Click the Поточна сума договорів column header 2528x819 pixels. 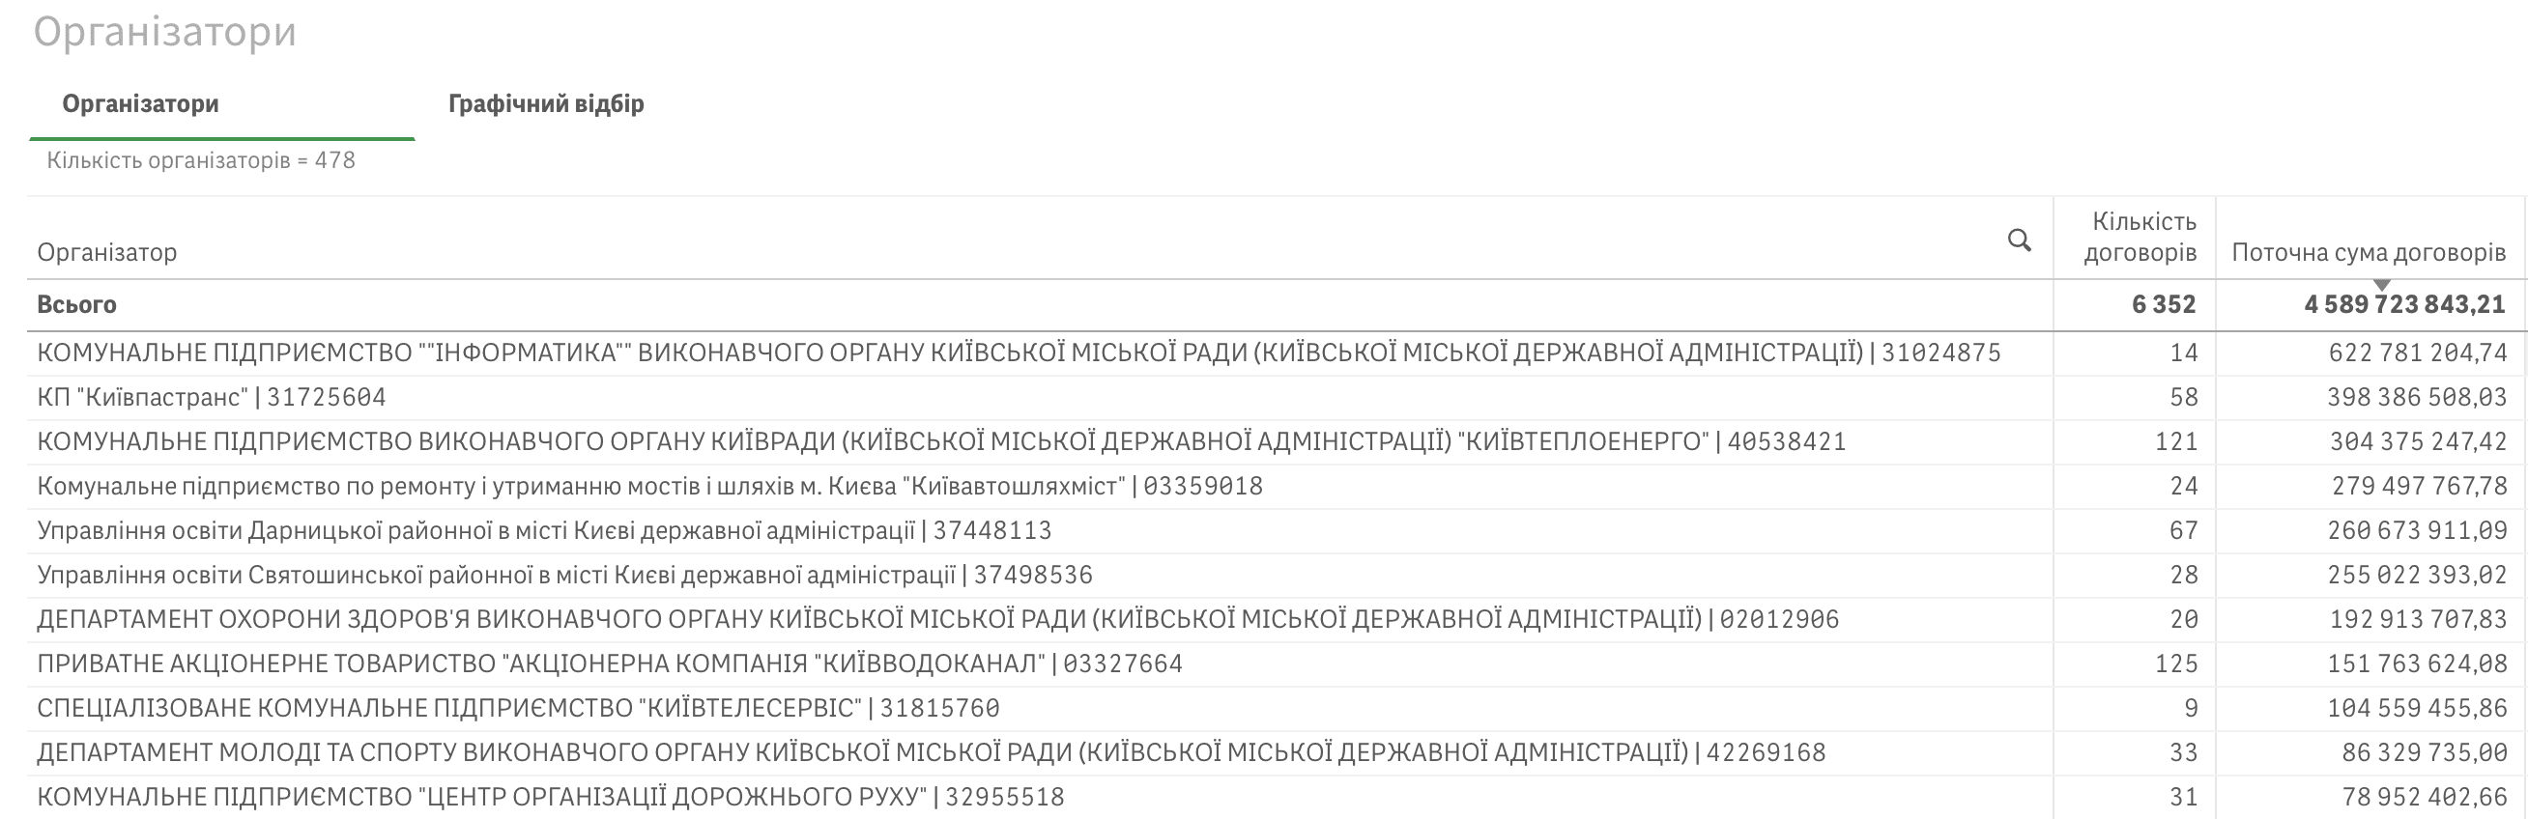pyautogui.click(x=2368, y=253)
